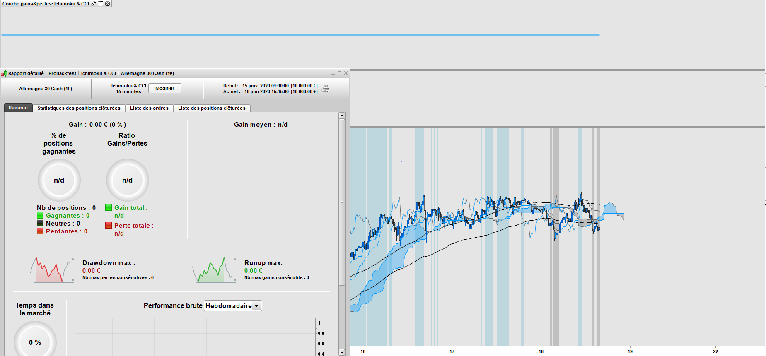Click the Ichimoku & CCI 15 minutes label
The image size is (766, 356).
click(x=128, y=89)
